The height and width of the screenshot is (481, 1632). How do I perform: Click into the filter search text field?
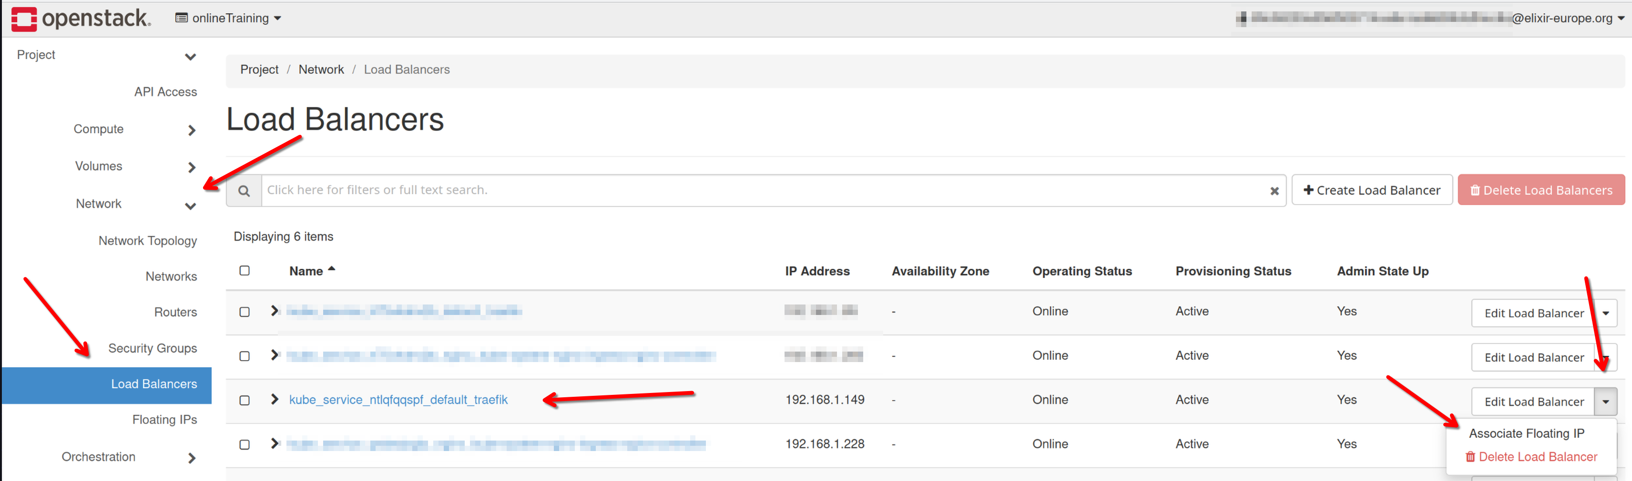pyautogui.click(x=760, y=190)
